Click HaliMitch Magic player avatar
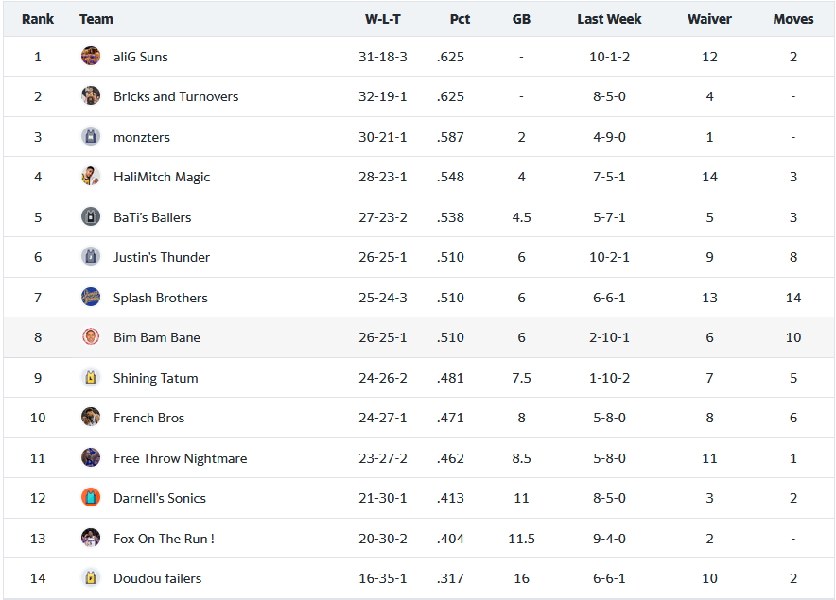This screenshot has height=600, width=836. point(91,177)
